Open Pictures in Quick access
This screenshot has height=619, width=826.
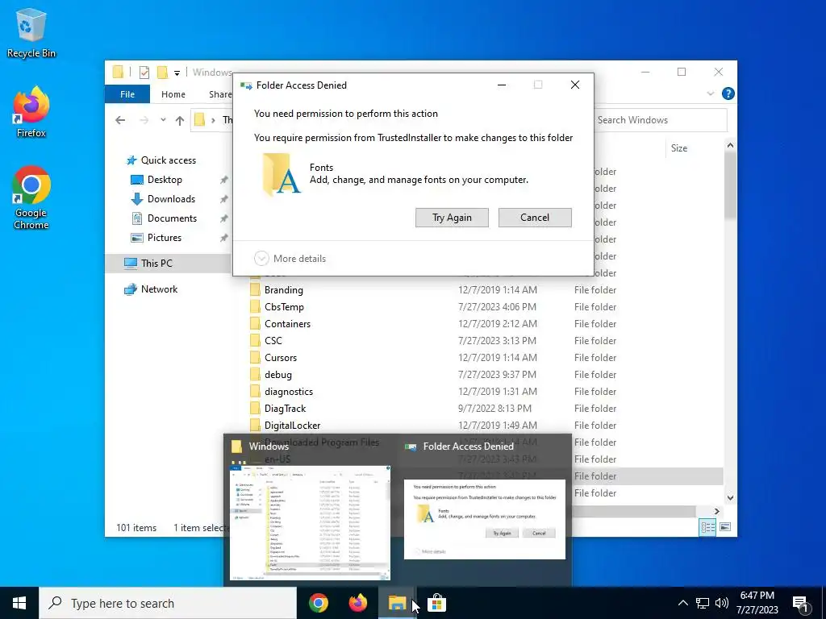click(x=156, y=238)
